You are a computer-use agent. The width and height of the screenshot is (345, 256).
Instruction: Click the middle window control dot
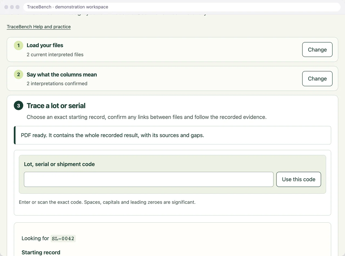click(12, 7)
